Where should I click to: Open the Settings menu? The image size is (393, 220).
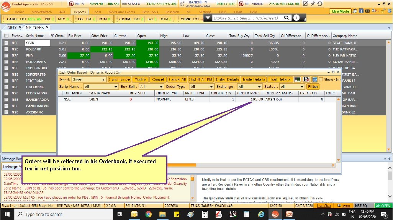pyautogui.click(x=205, y=12)
